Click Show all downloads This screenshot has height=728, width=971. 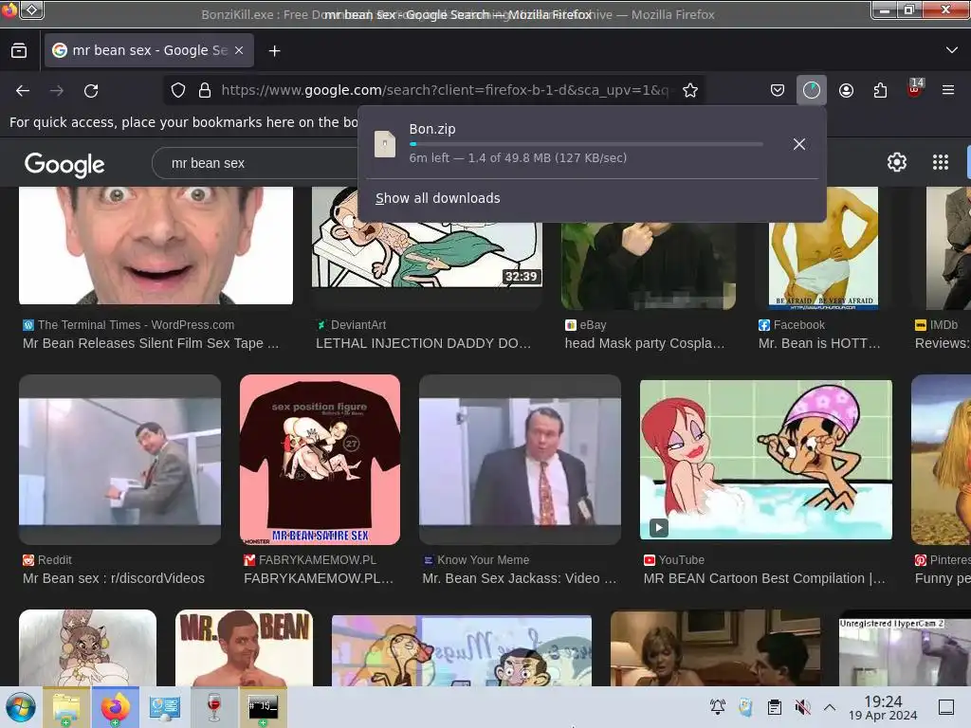438,198
